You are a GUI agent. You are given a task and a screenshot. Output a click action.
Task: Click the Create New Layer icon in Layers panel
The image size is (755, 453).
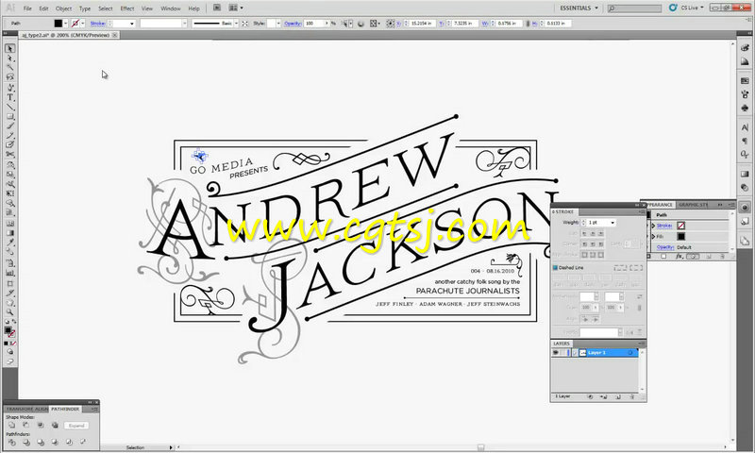pyautogui.click(x=619, y=396)
